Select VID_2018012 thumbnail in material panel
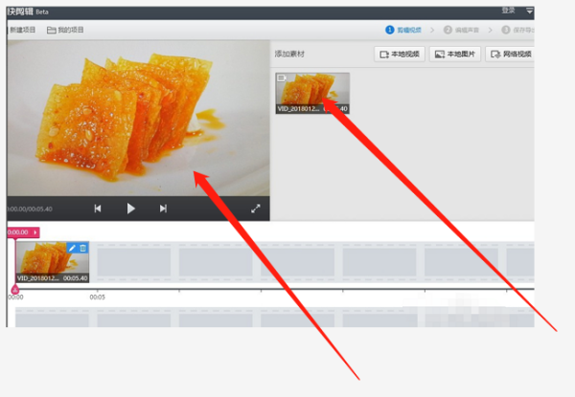575x397 pixels. tap(312, 94)
